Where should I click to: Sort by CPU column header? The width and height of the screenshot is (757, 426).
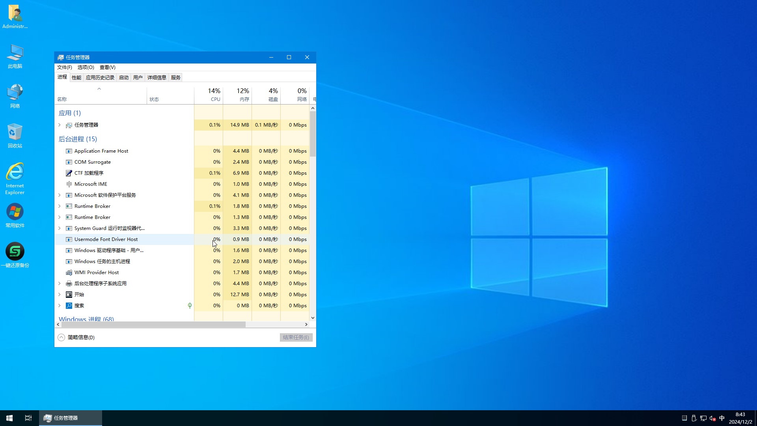point(209,95)
